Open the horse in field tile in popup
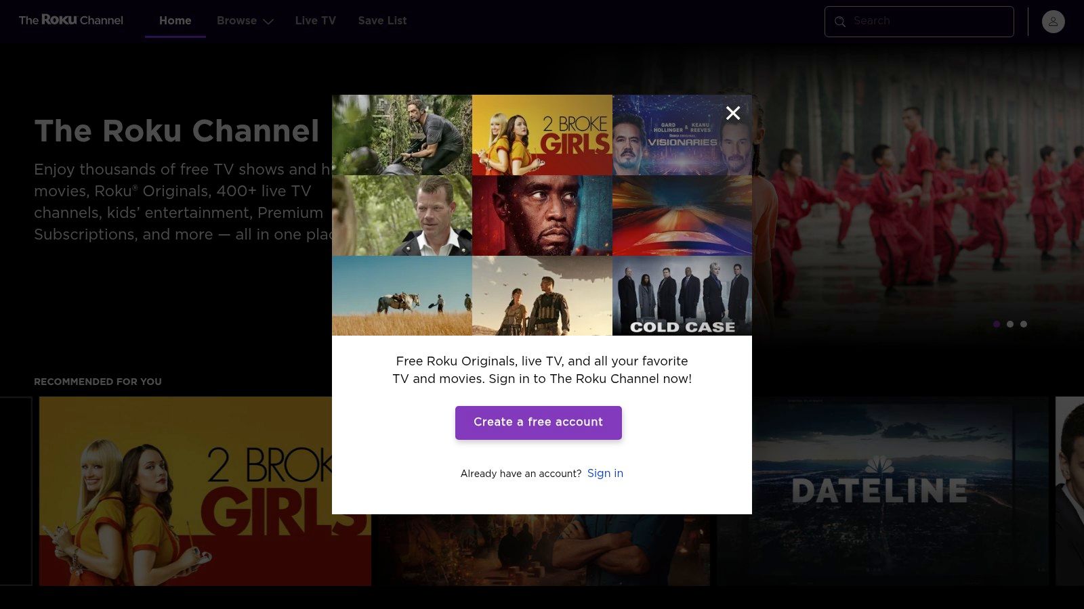The width and height of the screenshot is (1084, 609). point(402,296)
